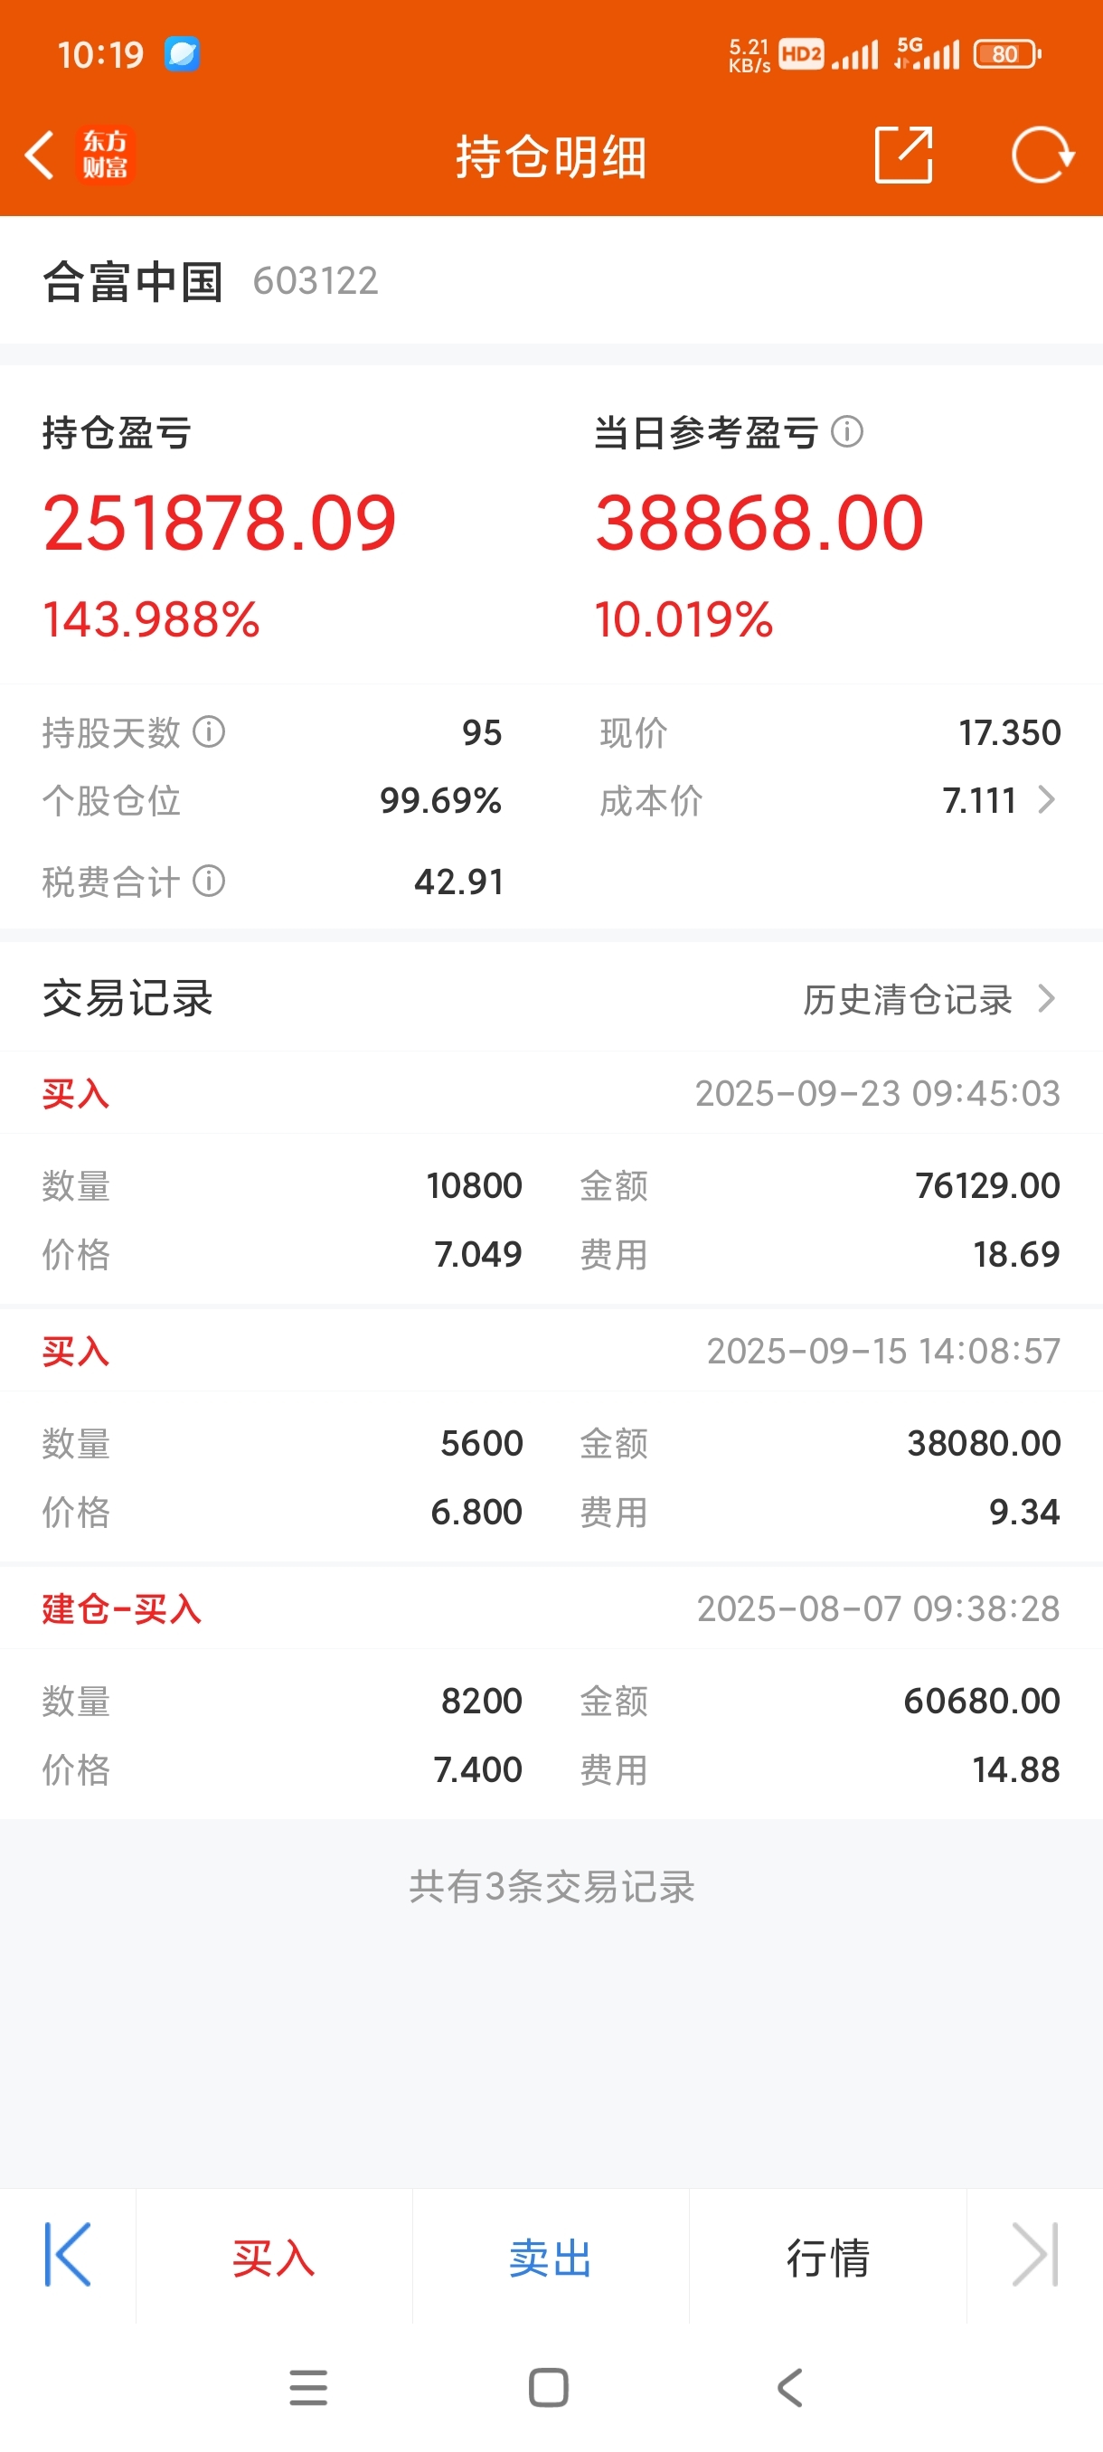
Task: Open 历史清仓记录
Action: [x=907, y=999]
